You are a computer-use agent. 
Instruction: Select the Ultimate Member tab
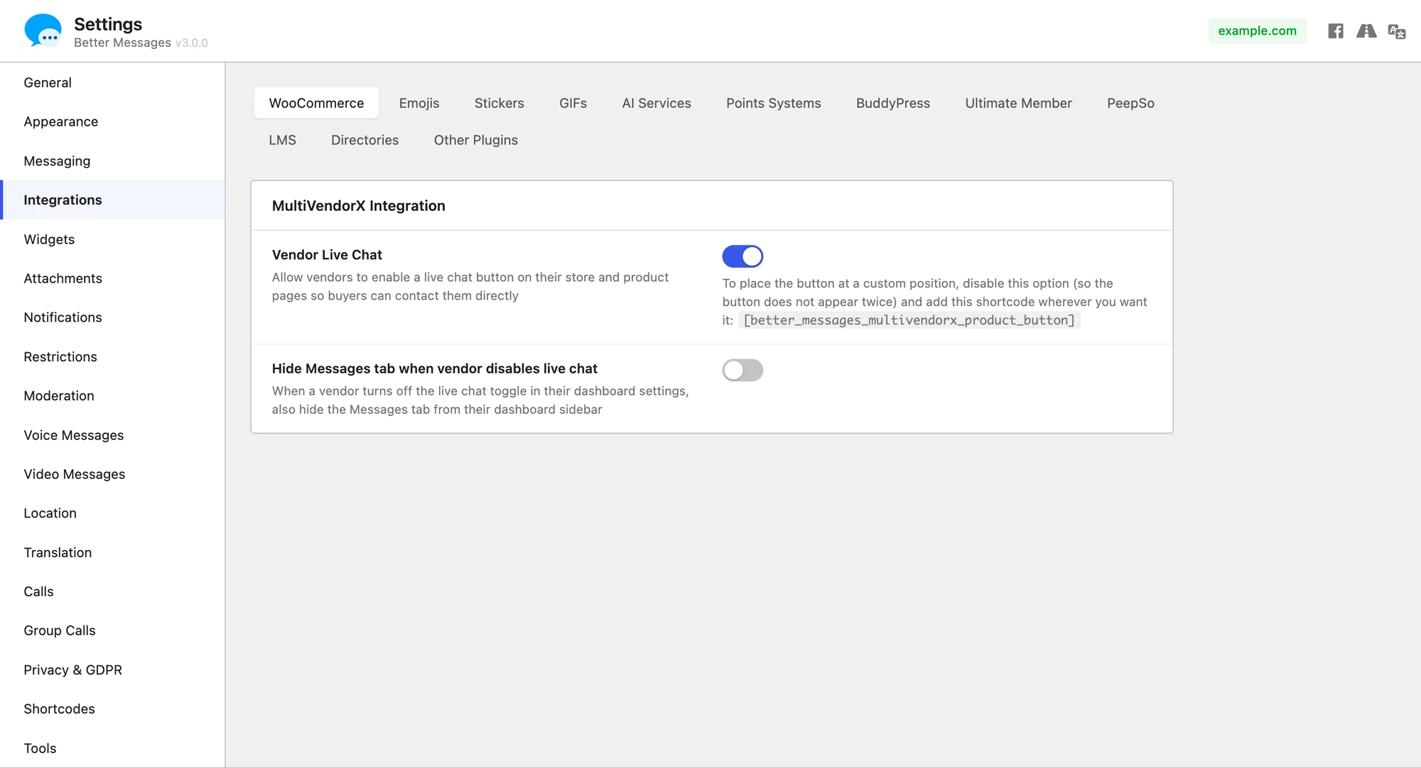[x=1018, y=103]
